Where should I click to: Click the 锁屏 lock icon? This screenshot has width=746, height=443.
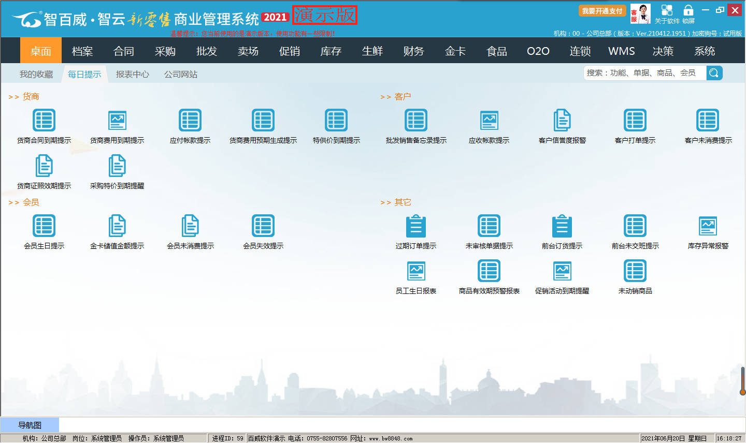click(x=688, y=11)
